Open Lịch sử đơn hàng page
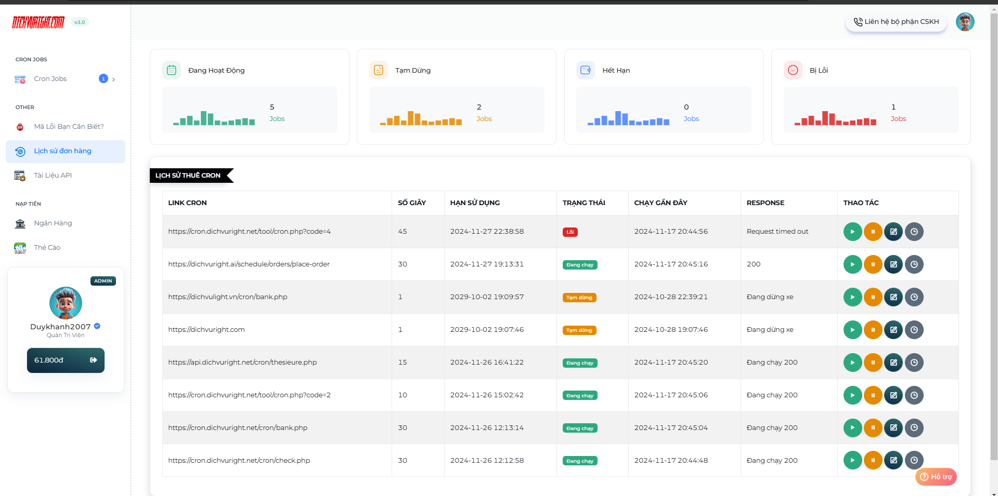 tap(65, 151)
